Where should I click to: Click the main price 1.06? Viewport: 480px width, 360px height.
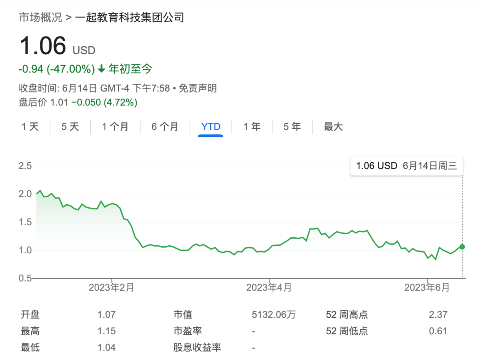[x=43, y=46]
